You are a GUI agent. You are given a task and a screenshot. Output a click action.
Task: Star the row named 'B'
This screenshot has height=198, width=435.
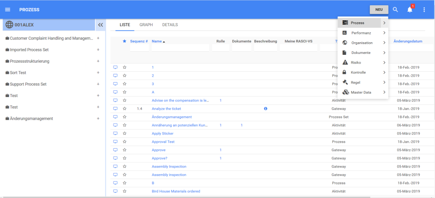tap(124, 183)
